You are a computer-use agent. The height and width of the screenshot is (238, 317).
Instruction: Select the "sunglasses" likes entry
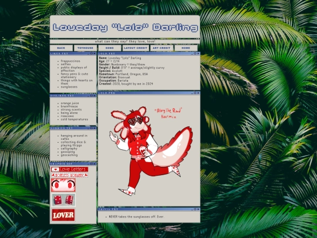pyautogui.click(x=69, y=87)
